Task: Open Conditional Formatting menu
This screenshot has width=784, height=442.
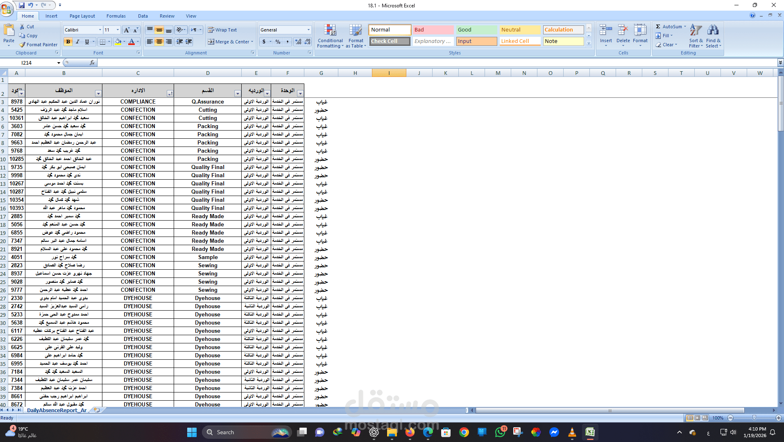Action: coord(330,36)
